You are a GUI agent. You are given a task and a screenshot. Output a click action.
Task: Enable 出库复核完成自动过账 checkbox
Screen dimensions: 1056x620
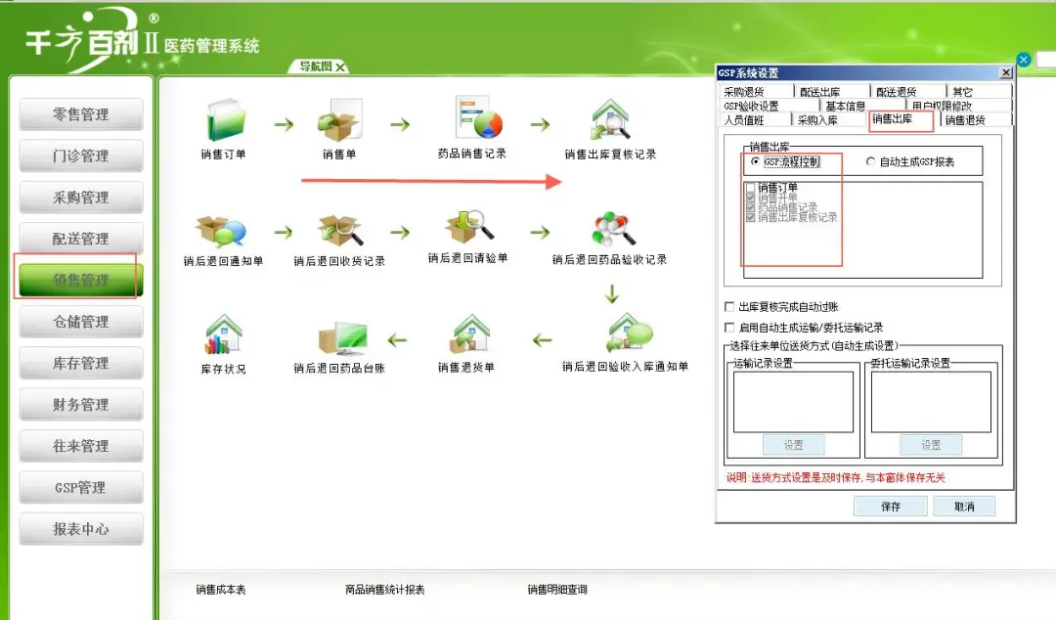click(x=729, y=304)
